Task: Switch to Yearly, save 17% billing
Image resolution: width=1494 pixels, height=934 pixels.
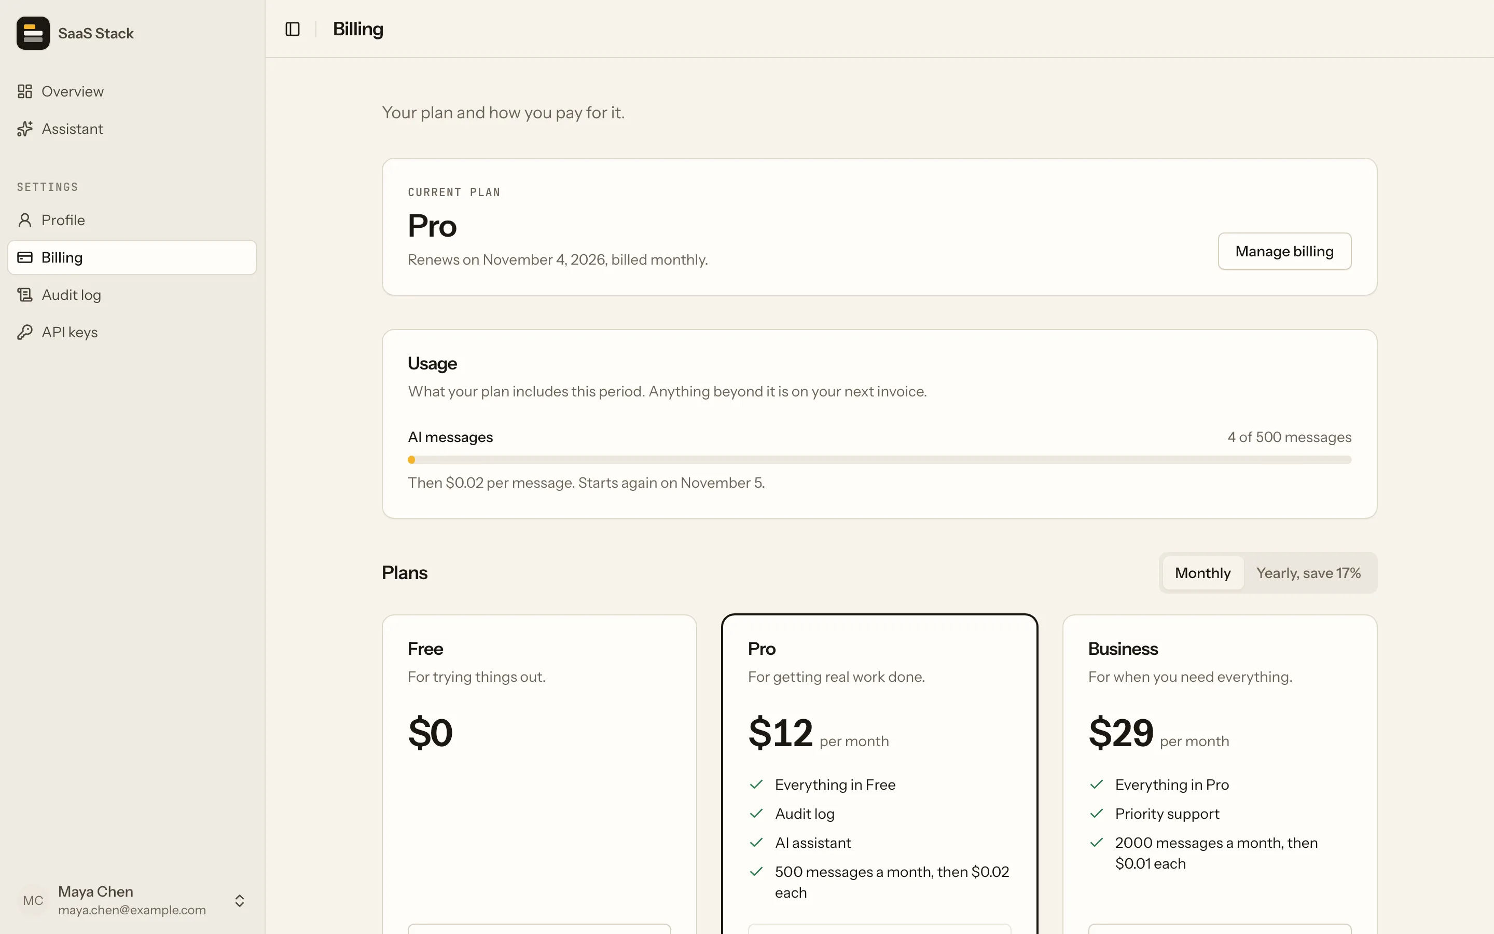Action: (1308, 573)
